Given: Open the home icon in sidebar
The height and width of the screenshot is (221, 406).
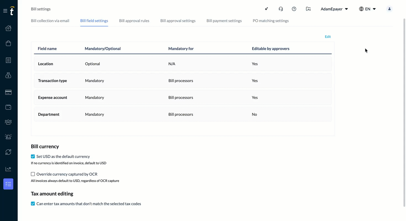Looking at the screenshot, I should [8, 28].
